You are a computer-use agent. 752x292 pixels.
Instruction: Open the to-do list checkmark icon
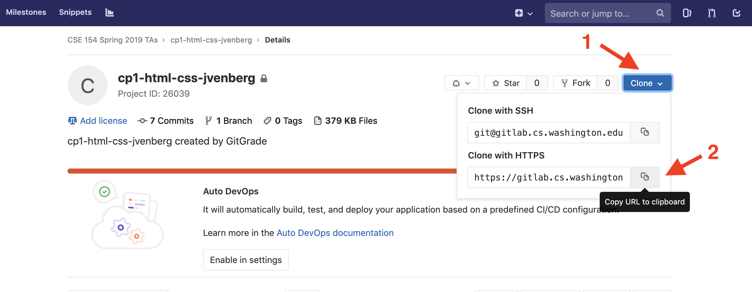pos(737,13)
